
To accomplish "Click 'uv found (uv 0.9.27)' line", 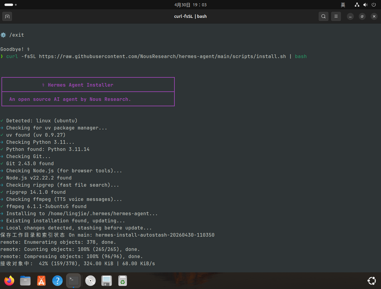I will (33, 135).
